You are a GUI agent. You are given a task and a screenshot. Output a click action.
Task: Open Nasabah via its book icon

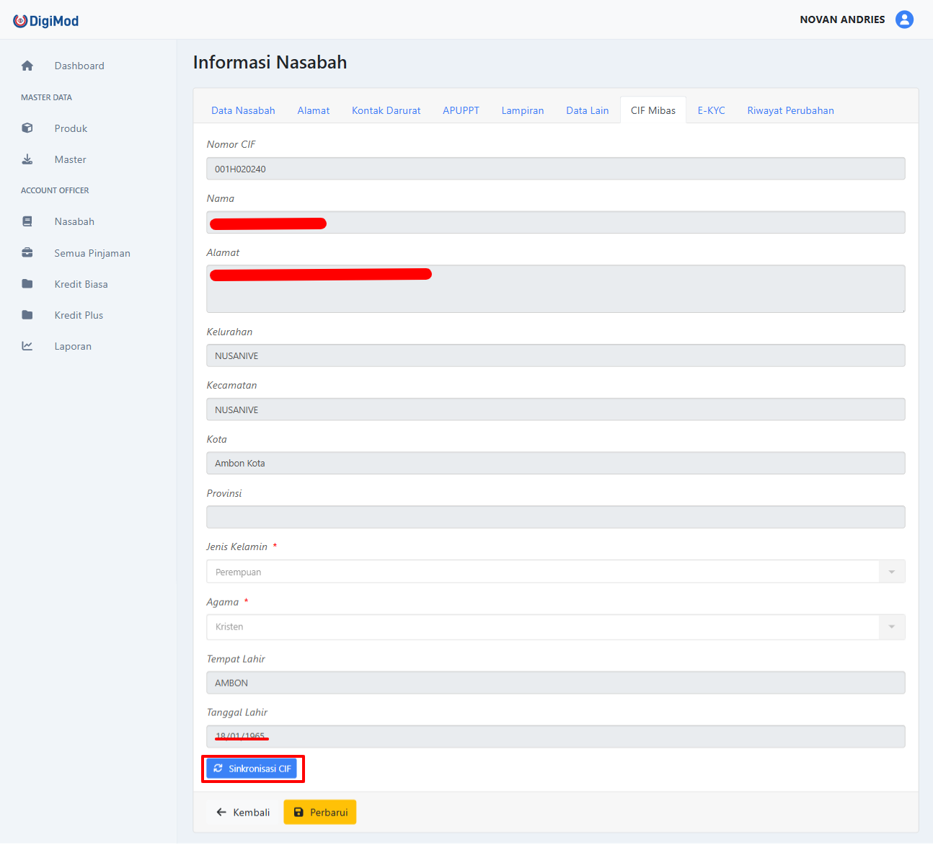[27, 221]
